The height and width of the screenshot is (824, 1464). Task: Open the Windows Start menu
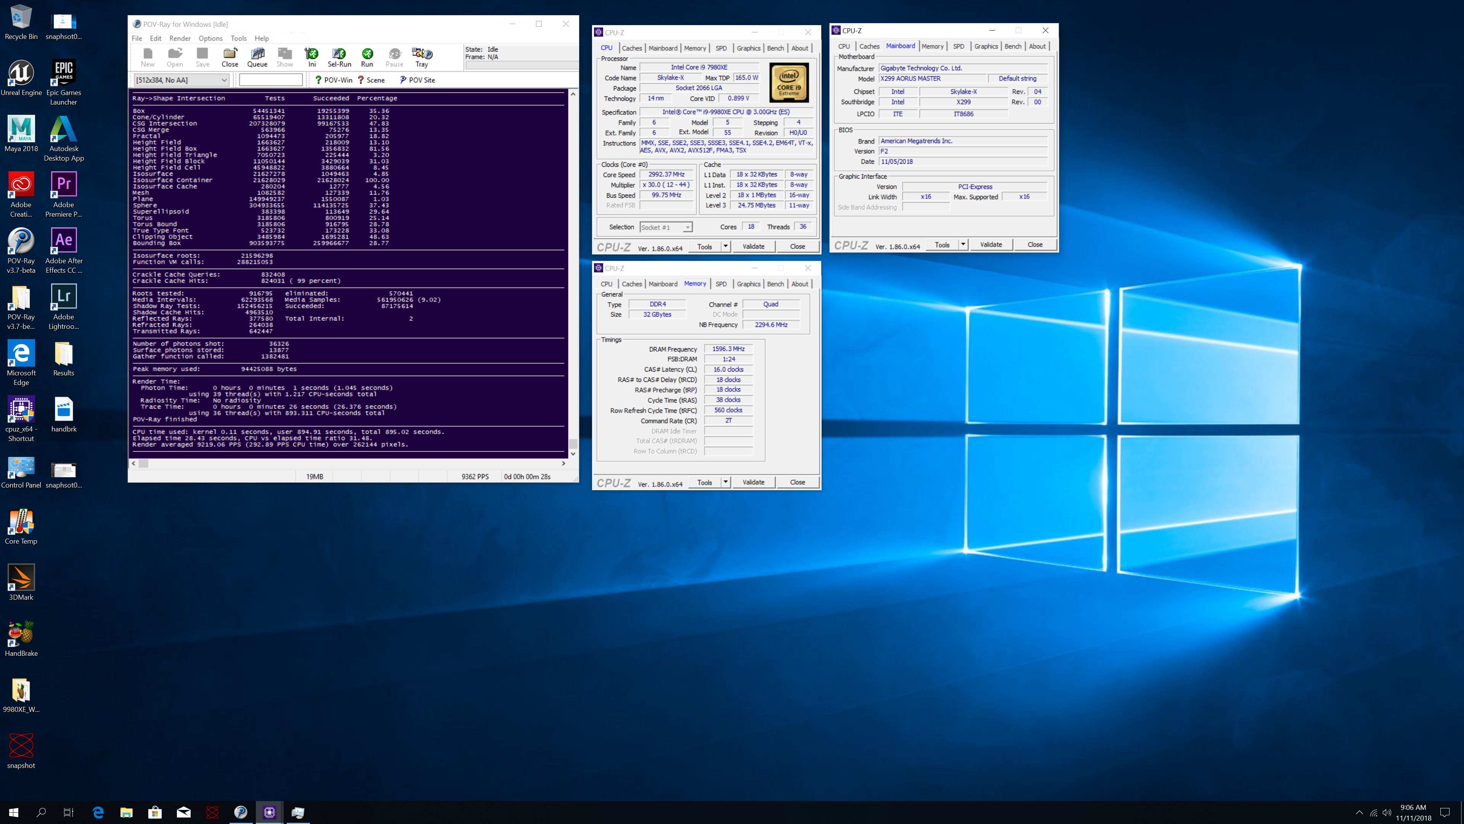14,813
